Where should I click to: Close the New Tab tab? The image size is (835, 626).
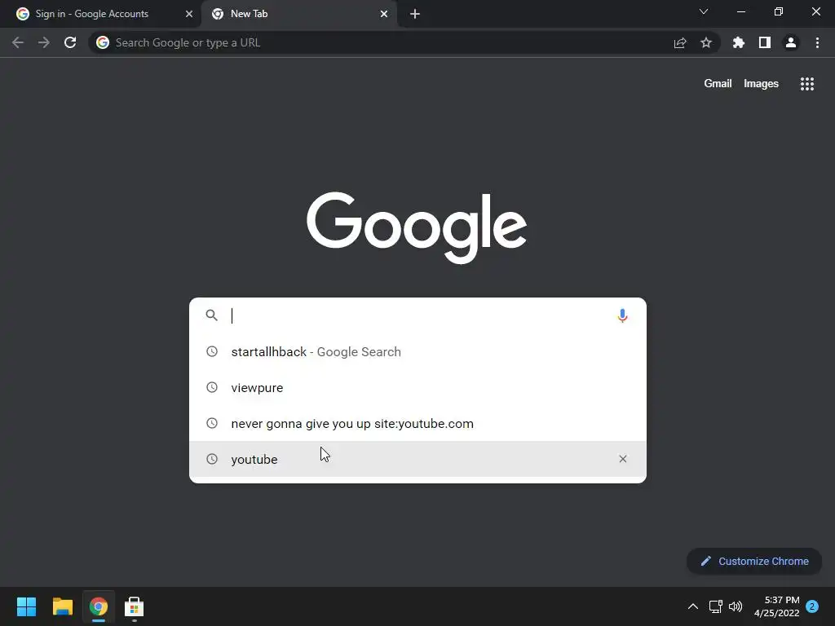[384, 14]
